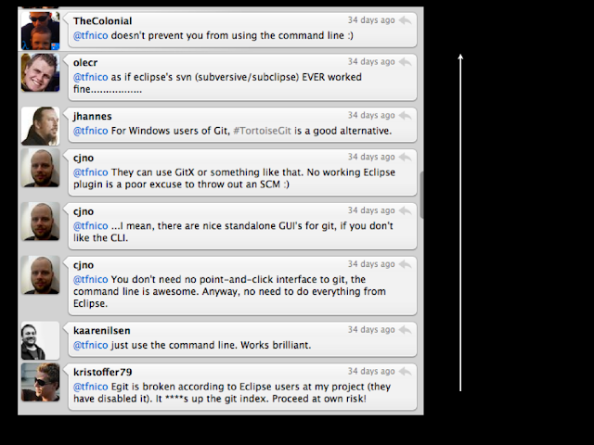
Task: Reply to cjno's GitX tweet
Action: (x=406, y=158)
